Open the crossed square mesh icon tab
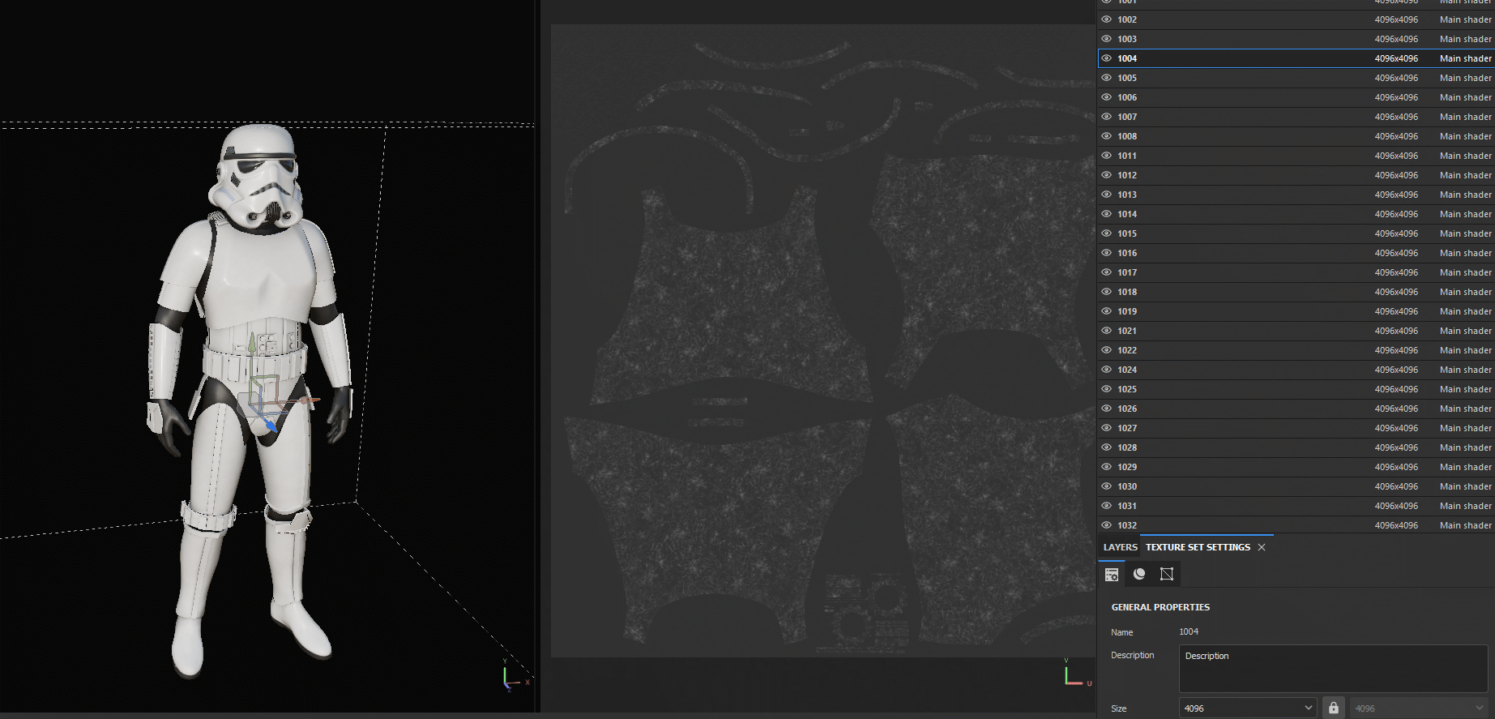The height and width of the screenshot is (719, 1495). (1167, 574)
